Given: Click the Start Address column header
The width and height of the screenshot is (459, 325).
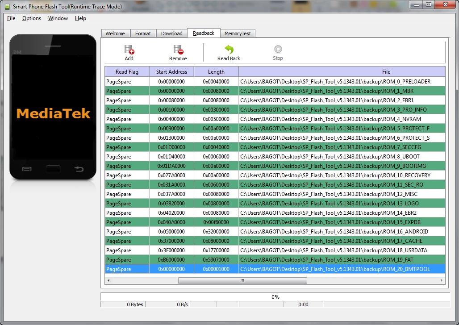Looking at the screenshot, I should (171, 71).
